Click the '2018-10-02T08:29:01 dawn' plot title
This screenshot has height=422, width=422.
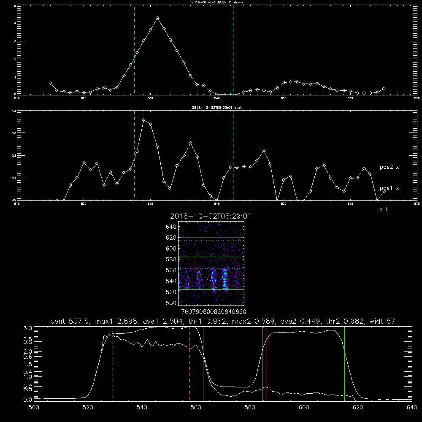click(x=217, y=2)
